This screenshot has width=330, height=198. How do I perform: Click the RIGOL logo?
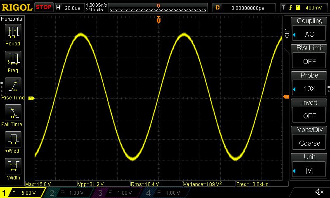tap(16, 7)
